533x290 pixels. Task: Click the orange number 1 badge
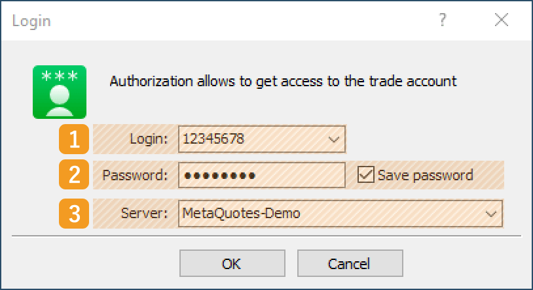[75, 138]
